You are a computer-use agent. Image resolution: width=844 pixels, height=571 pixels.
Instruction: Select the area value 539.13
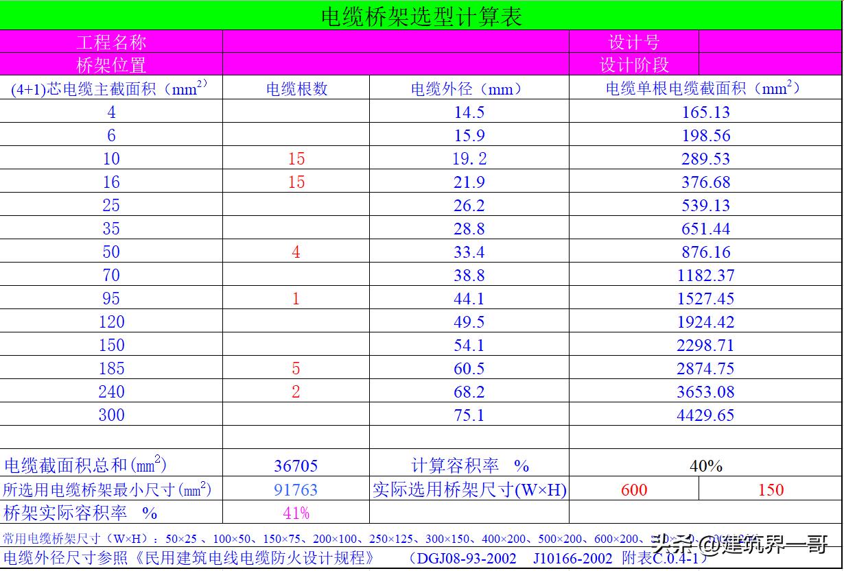[706, 205]
